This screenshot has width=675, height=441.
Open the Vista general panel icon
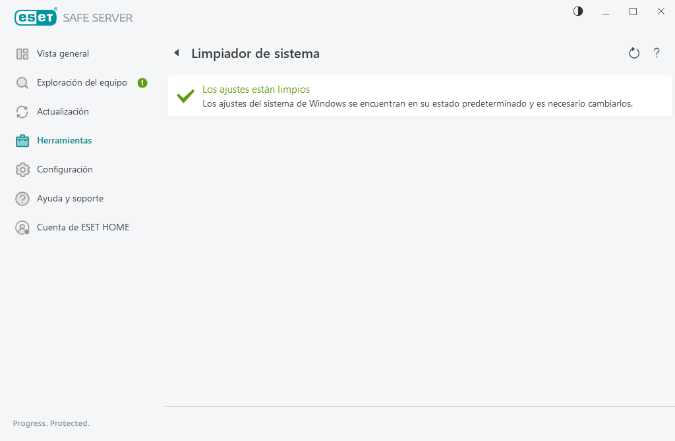click(22, 53)
